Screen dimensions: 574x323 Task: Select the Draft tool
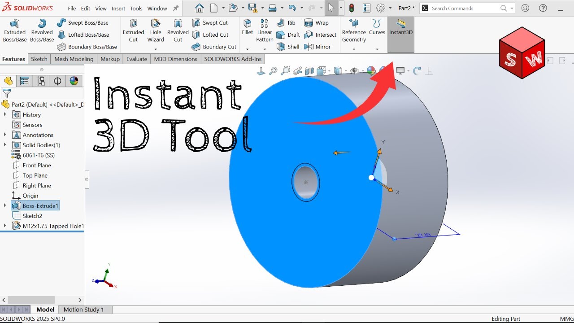(x=288, y=35)
